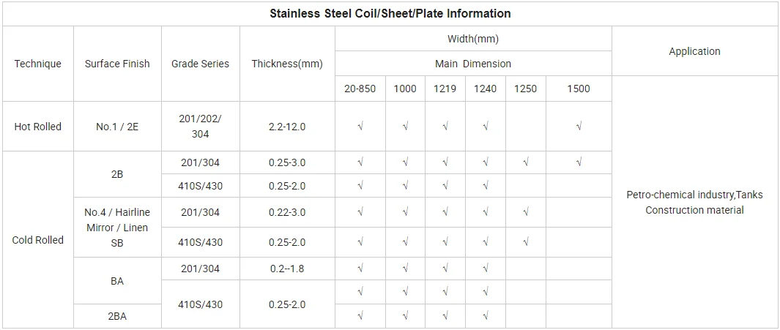
Task: Select the "Application" column header
Action: [694, 51]
